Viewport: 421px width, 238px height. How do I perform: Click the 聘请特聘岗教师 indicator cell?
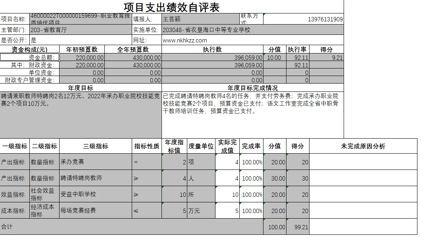[x=96, y=178]
